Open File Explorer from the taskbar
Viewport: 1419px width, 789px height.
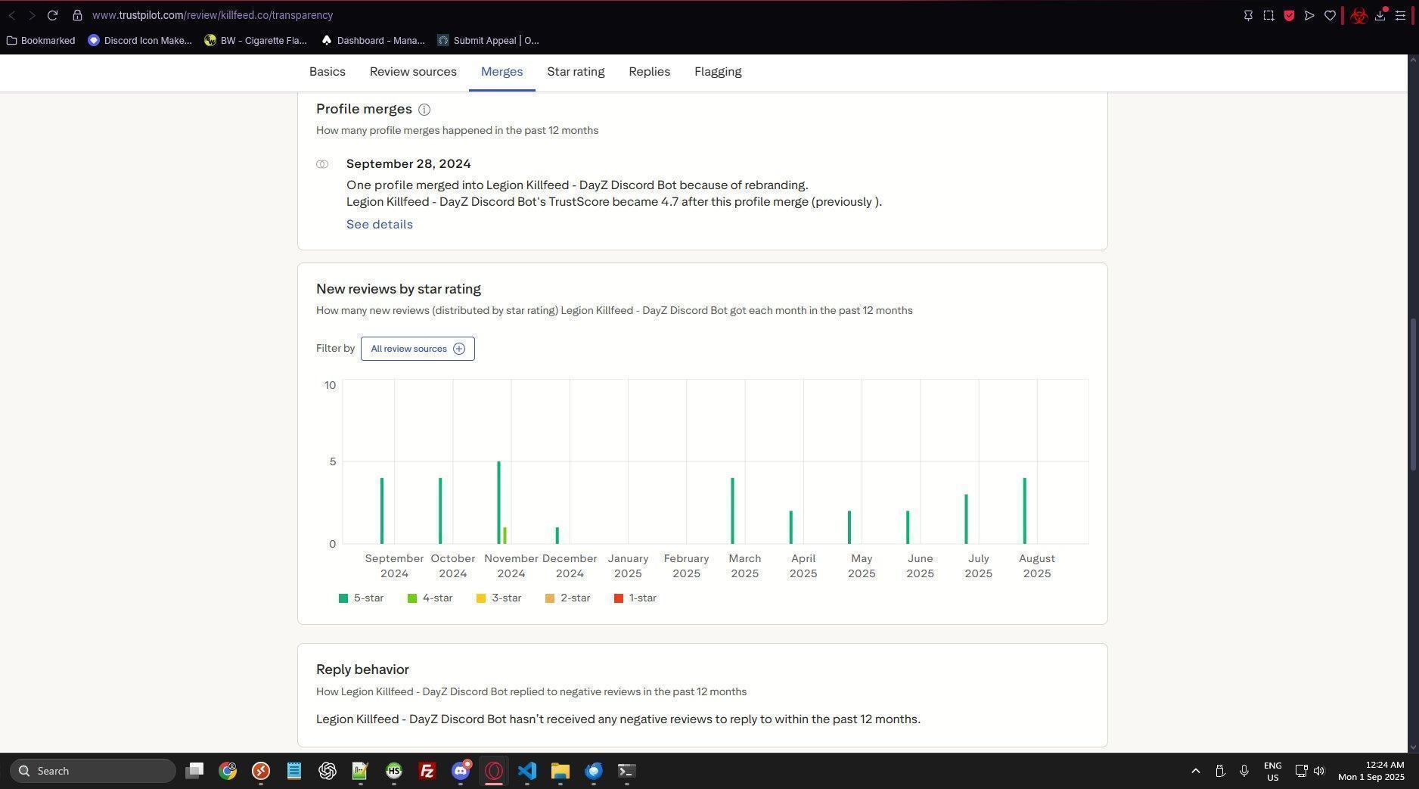pos(560,771)
